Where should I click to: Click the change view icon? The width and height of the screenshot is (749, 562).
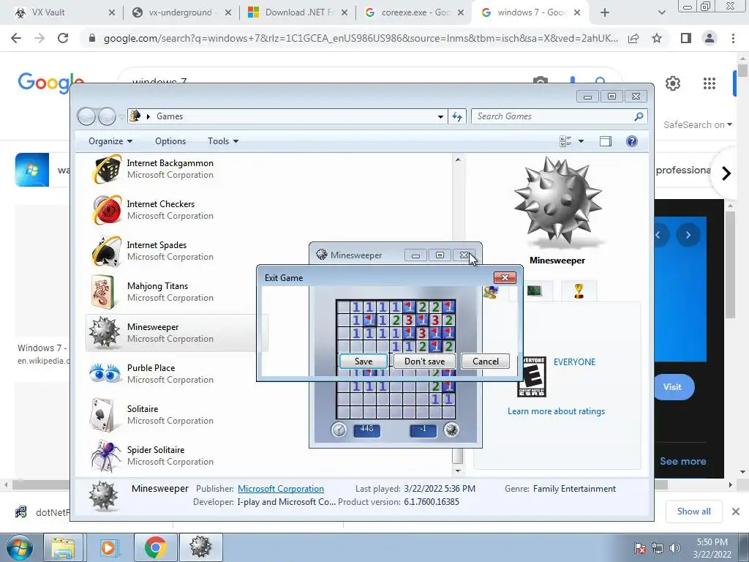[x=565, y=141]
